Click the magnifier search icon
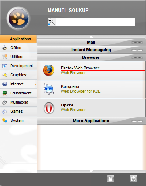This screenshot has width=146, height=186. tap(52, 22)
